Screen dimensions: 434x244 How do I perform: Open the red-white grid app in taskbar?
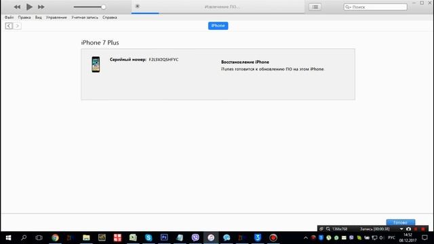[x=117, y=238]
